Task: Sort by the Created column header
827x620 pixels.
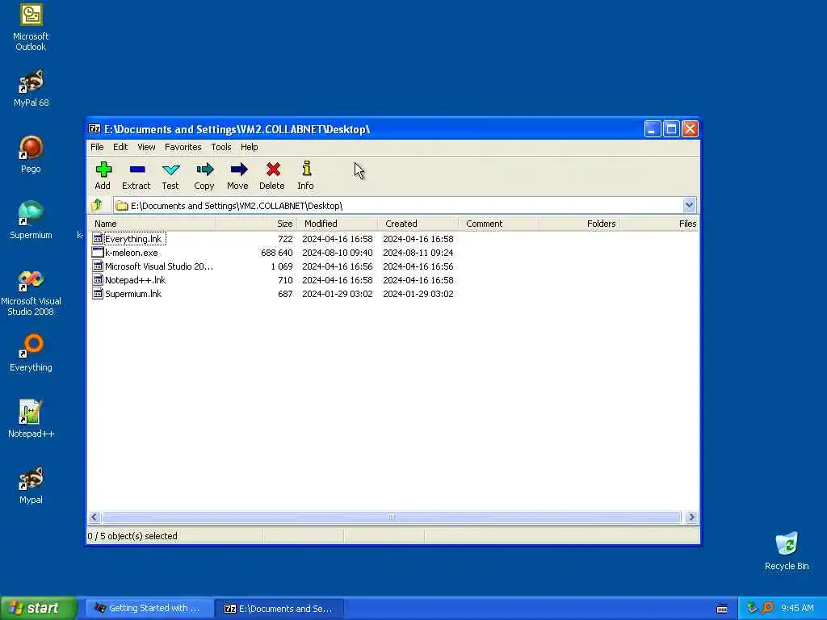Action: (x=418, y=224)
